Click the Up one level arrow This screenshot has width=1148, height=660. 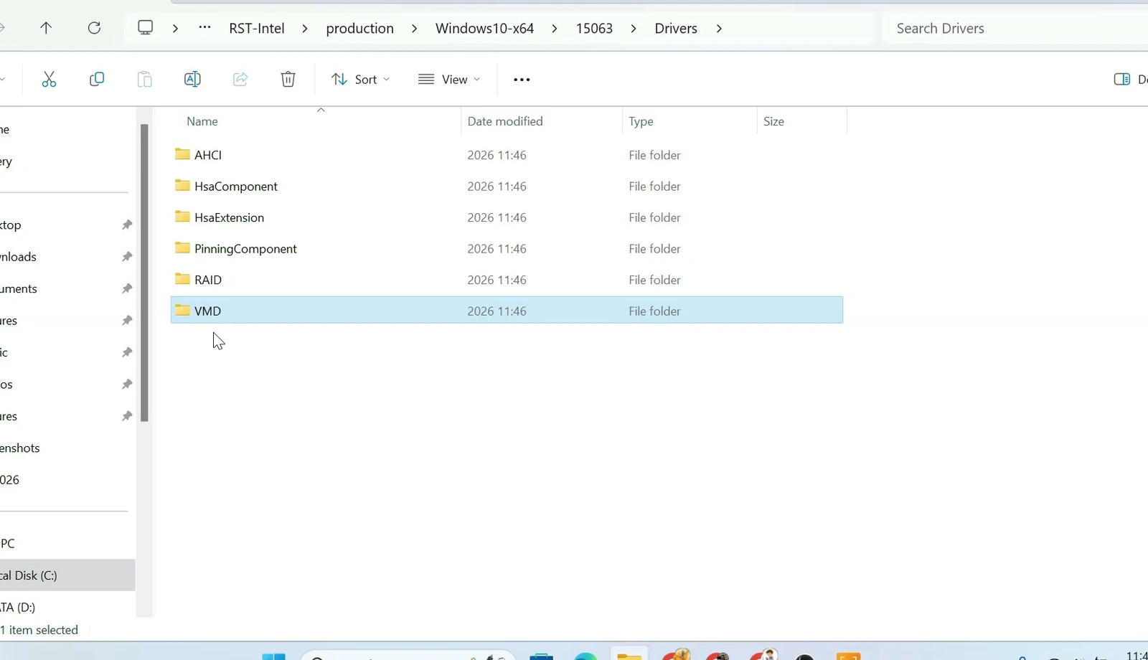point(46,28)
